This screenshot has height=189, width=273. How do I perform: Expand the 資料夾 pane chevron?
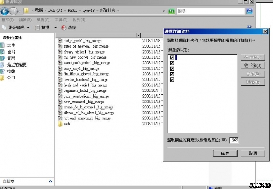point(50,181)
